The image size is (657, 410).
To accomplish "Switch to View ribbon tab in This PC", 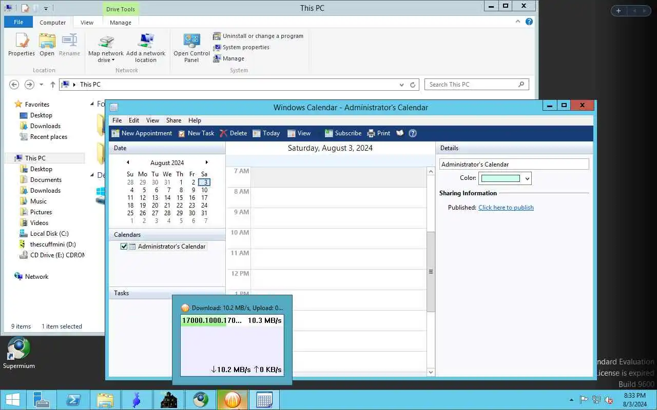I will (87, 23).
